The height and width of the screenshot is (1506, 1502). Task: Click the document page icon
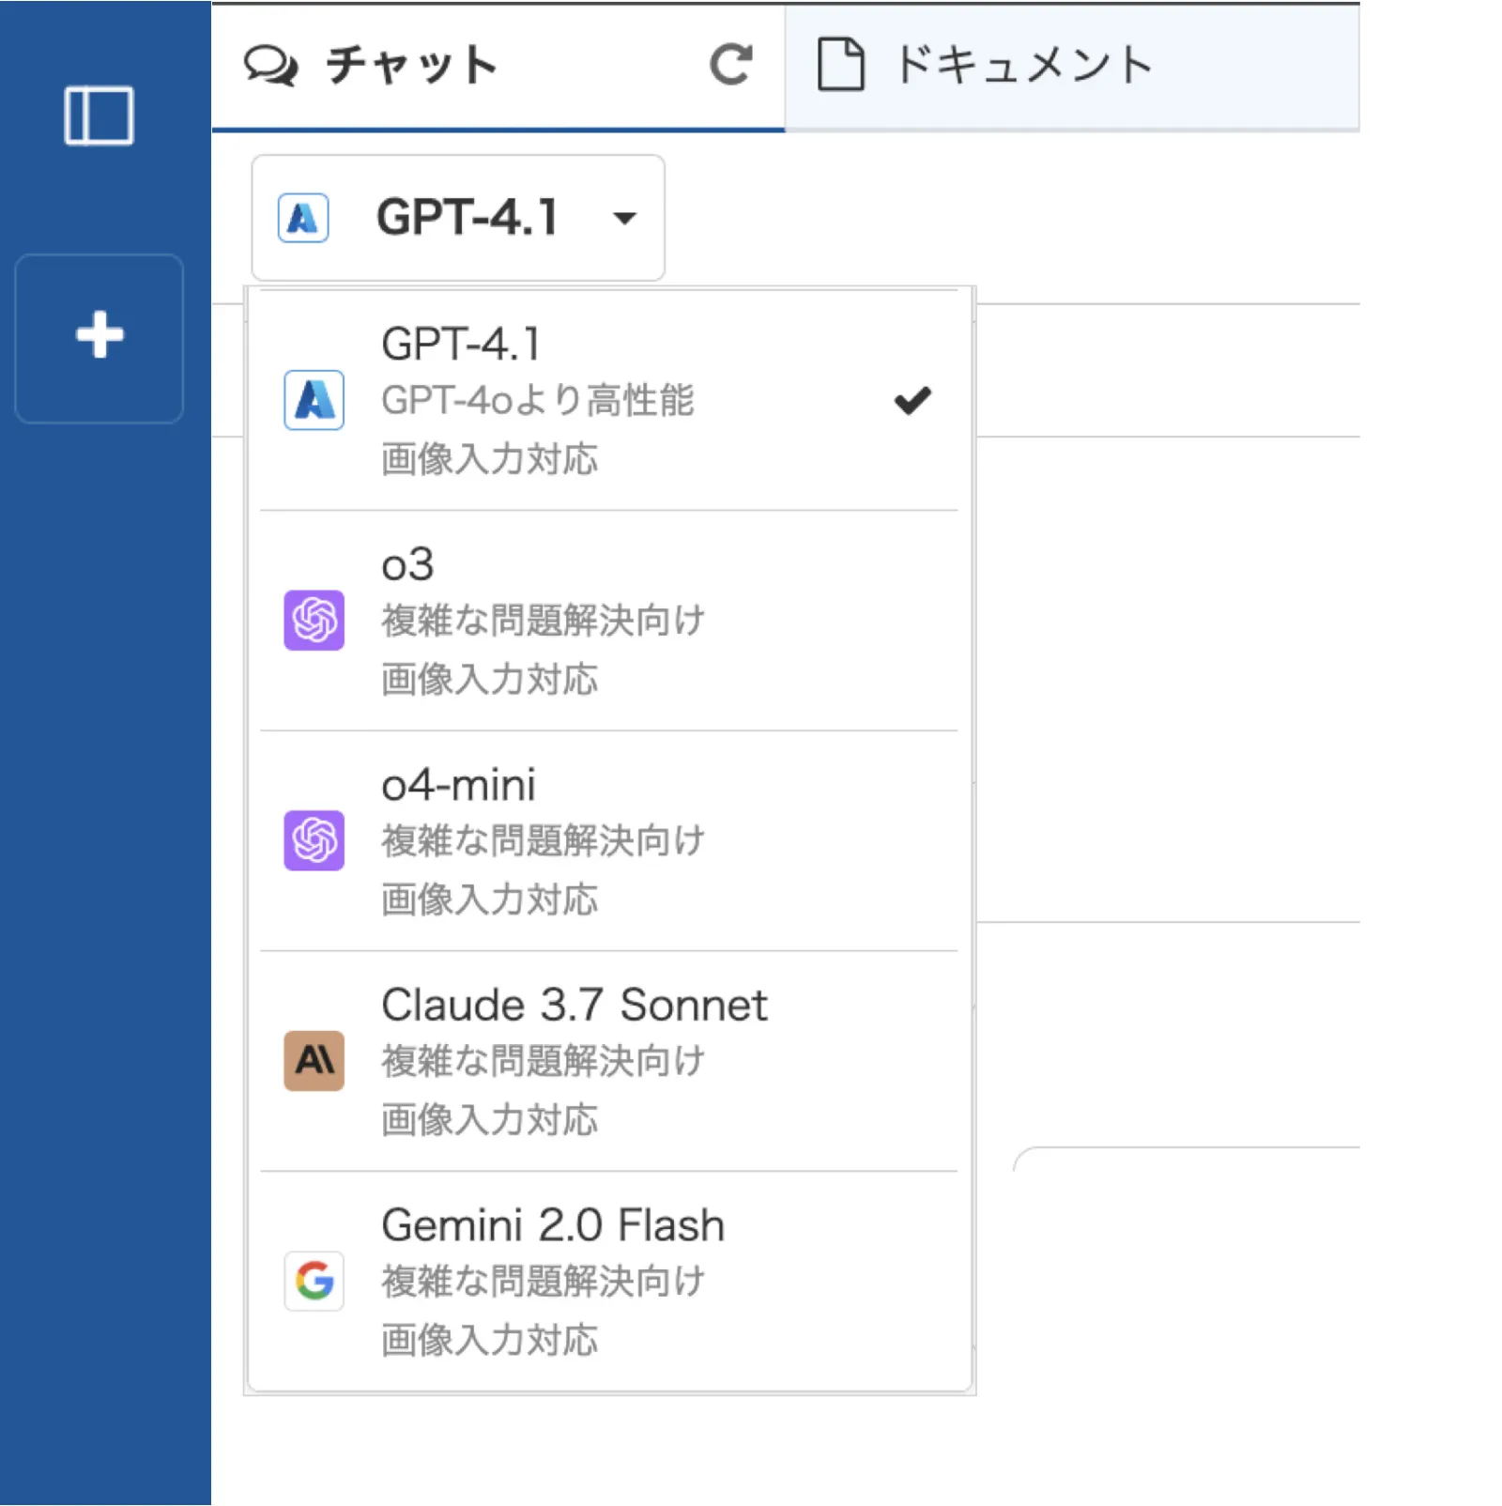point(840,64)
